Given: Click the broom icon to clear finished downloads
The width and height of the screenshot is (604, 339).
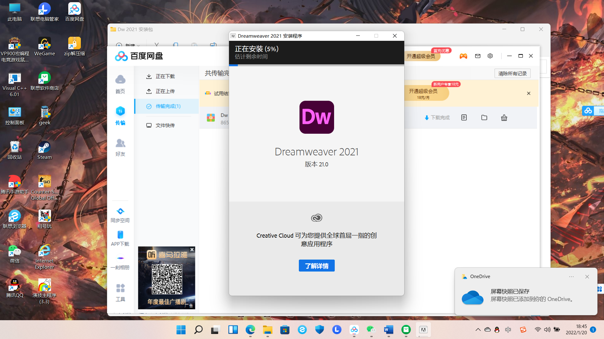Looking at the screenshot, I should pyautogui.click(x=504, y=118).
